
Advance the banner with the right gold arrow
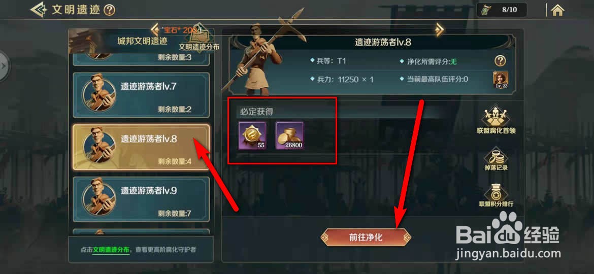439,29
